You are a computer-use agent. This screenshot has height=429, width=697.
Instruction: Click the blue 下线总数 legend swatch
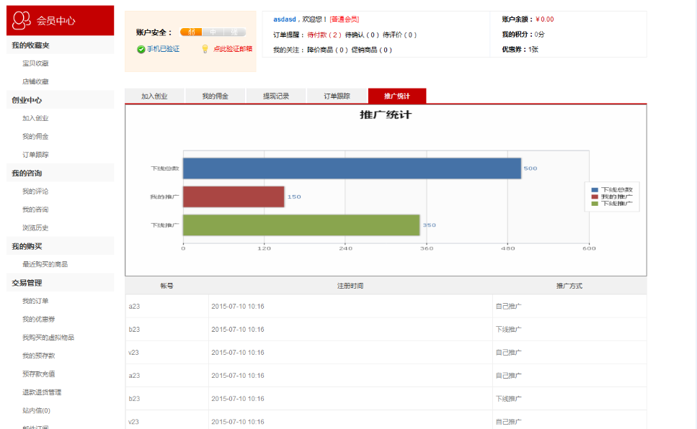pyautogui.click(x=595, y=189)
